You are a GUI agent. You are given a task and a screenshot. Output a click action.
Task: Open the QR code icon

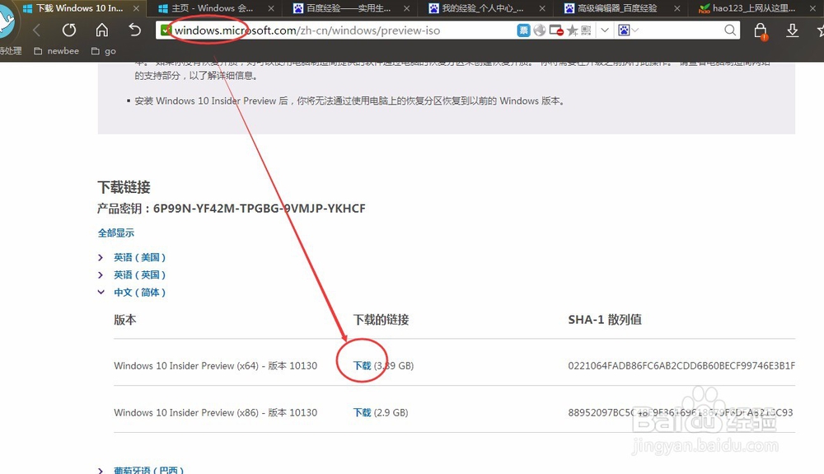click(x=586, y=31)
